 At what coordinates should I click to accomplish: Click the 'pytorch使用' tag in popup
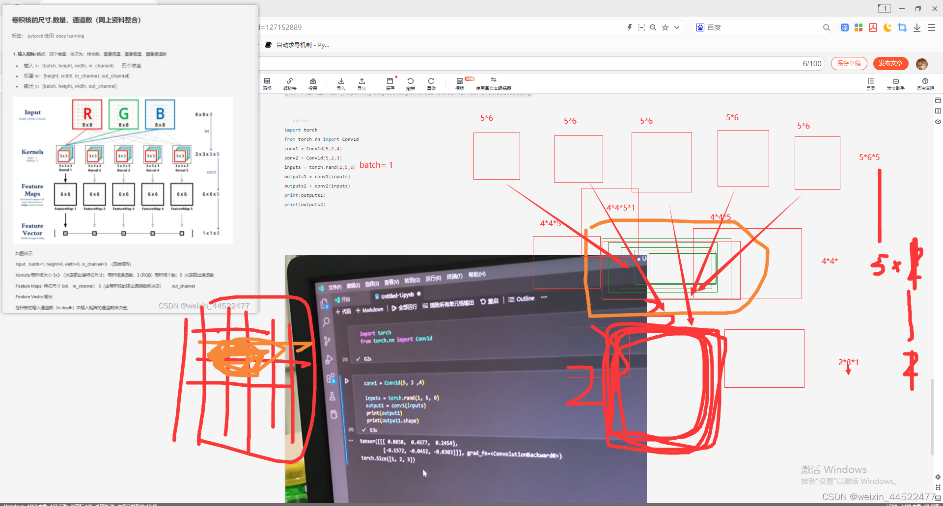(40, 36)
